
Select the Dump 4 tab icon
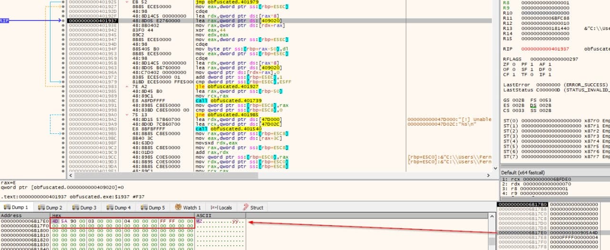[x=110, y=208]
